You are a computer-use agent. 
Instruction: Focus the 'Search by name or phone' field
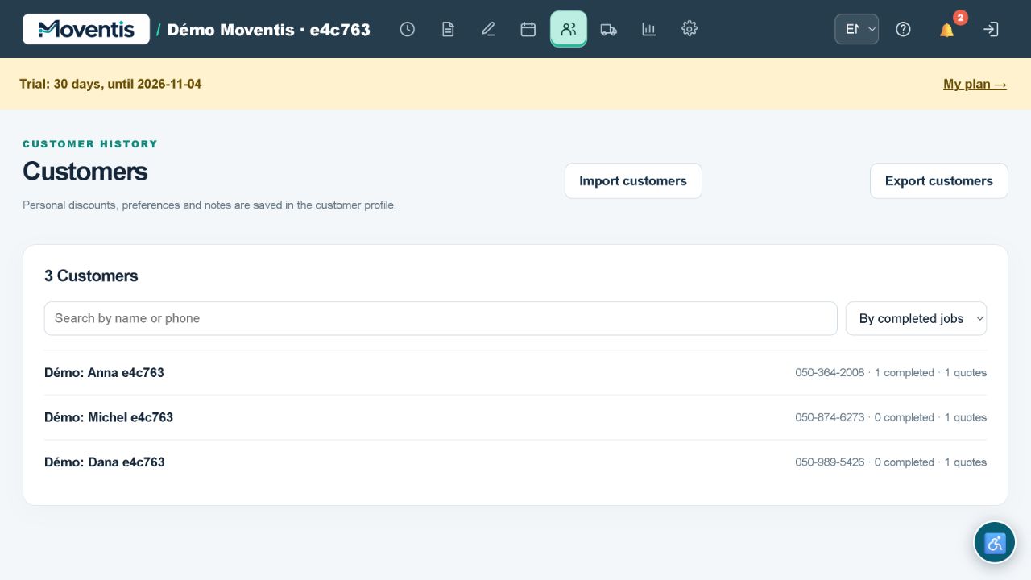(x=441, y=318)
